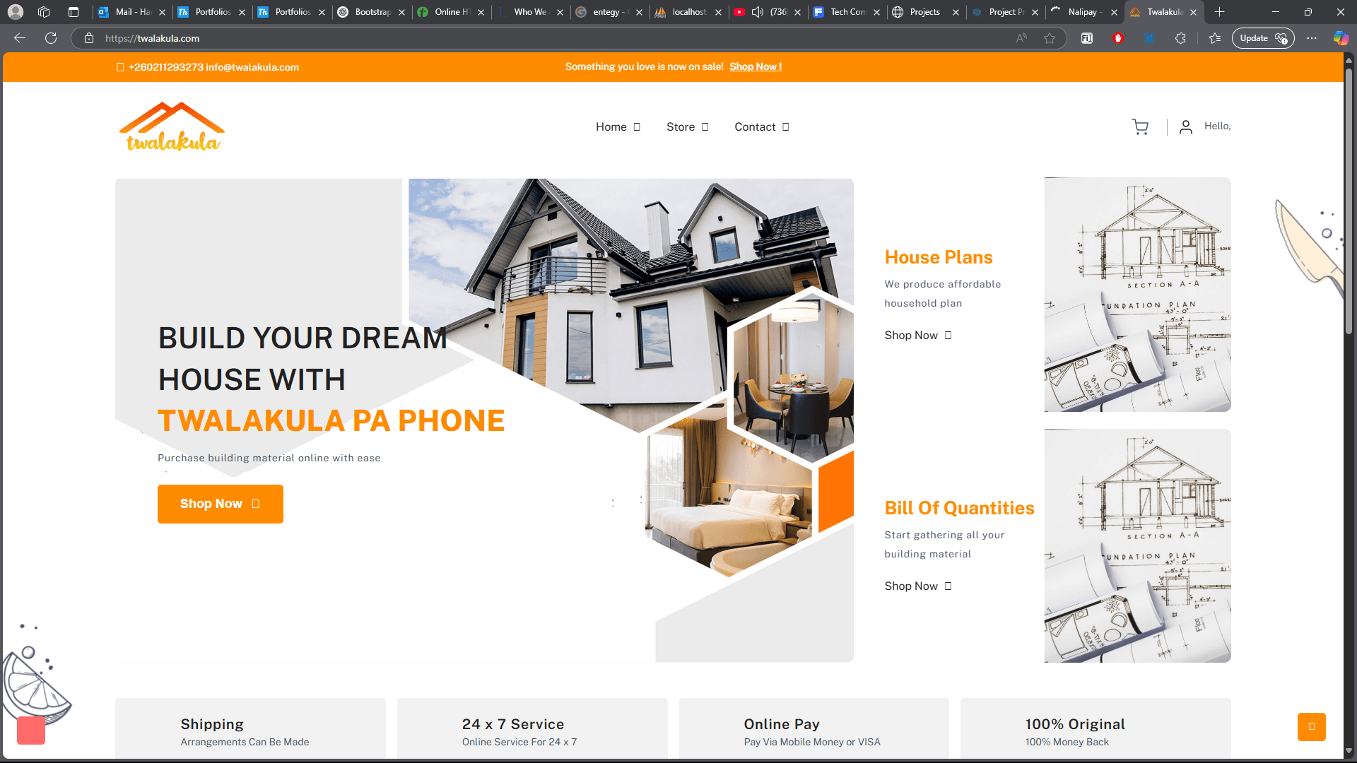Open the blue screenshot-capture extension icon
This screenshot has width=1357, height=763.
[1149, 38]
